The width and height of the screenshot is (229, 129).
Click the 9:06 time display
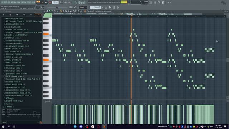[x=81, y=3]
